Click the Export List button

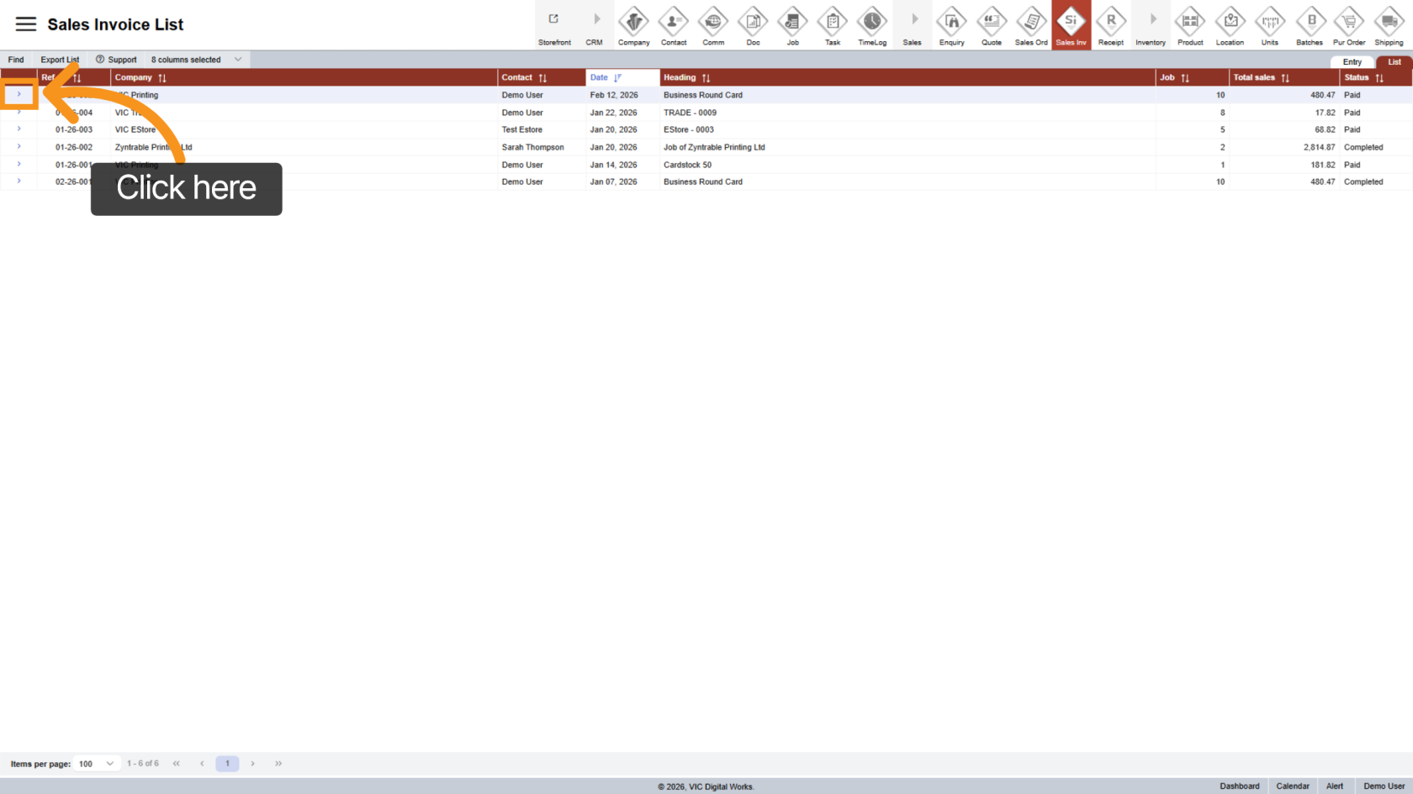pyautogui.click(x=60, y=60)
